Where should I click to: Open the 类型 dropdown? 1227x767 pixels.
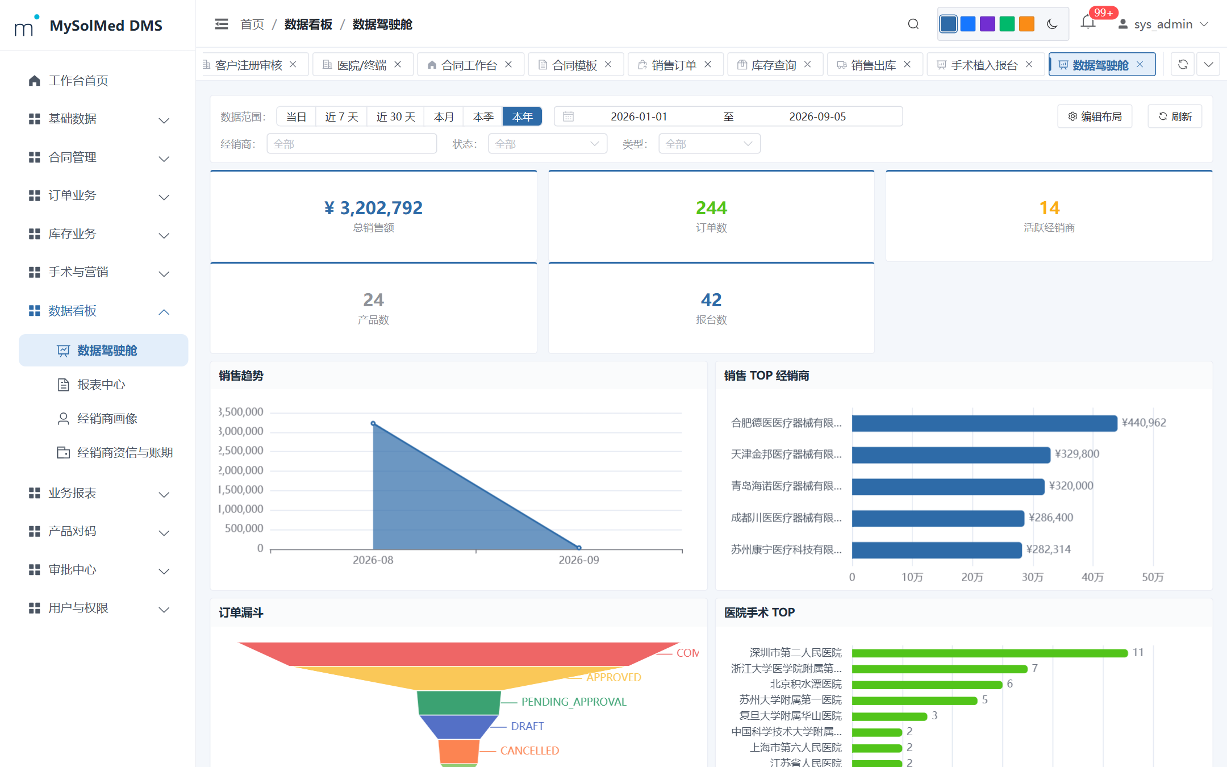click(710, 144)
